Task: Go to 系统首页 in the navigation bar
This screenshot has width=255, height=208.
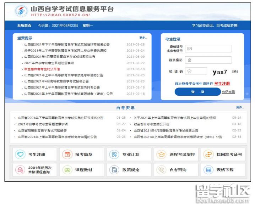Action: point(24,26)
